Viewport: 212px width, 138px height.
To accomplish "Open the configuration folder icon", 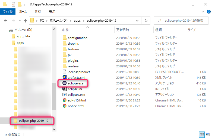I will coord(65,38).
